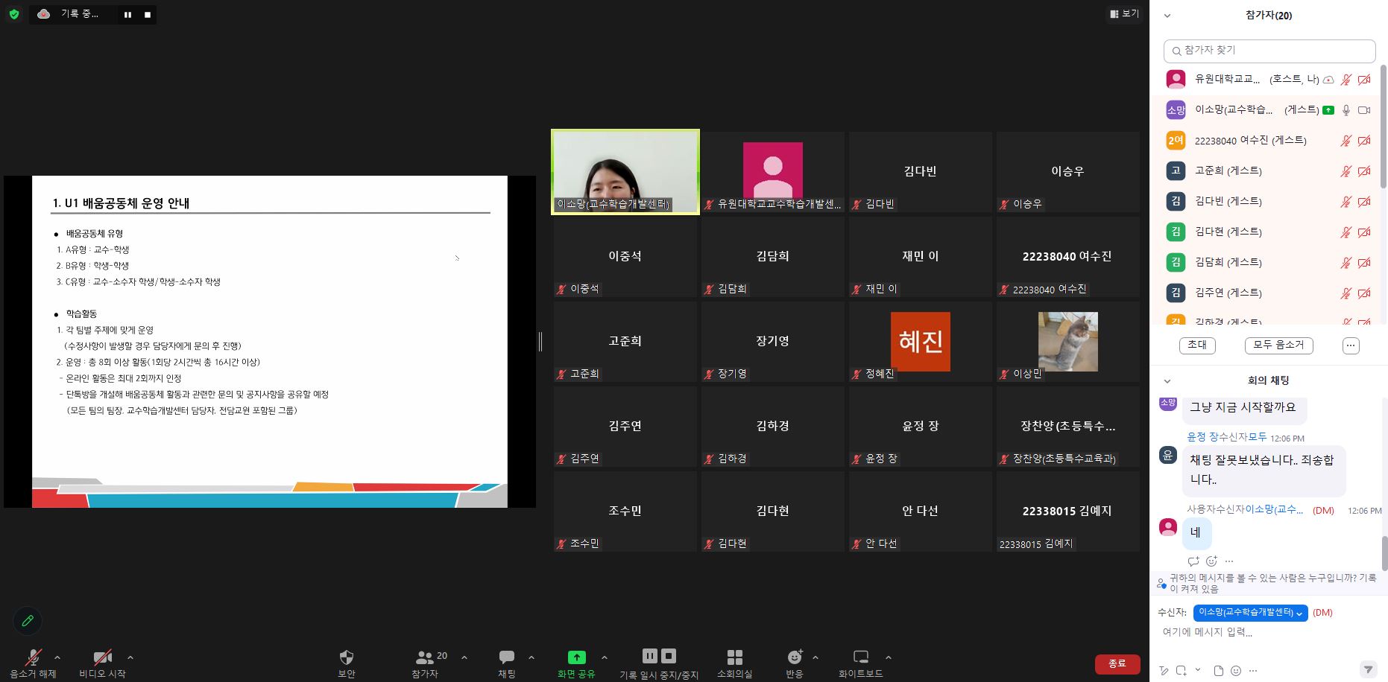Viewport: 1388px width, 682px height.
Task: Stop recording with the top-left stop button
Action: coord(148,14)
